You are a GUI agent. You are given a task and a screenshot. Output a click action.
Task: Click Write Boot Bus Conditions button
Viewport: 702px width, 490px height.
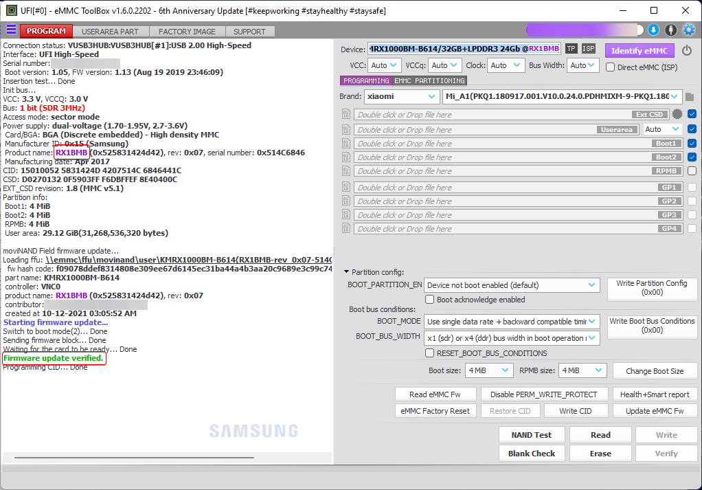click(x=652, y=326)
